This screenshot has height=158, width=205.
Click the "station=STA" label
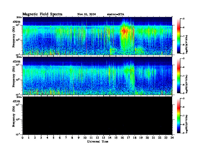tap(116, 14)
